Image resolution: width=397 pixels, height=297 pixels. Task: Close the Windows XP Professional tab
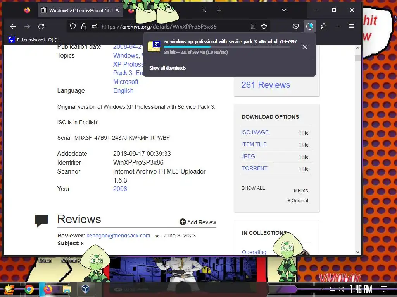click(117, 10)
